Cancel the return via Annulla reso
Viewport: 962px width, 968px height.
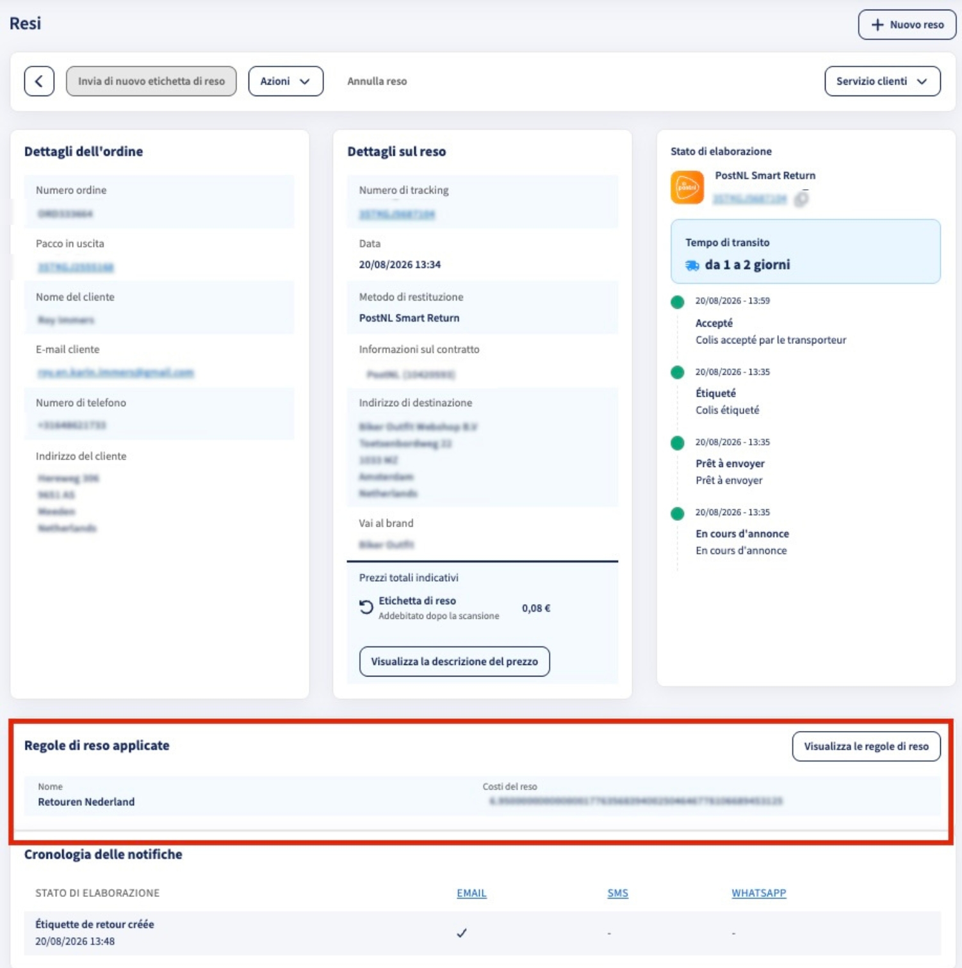click(377, 81)
